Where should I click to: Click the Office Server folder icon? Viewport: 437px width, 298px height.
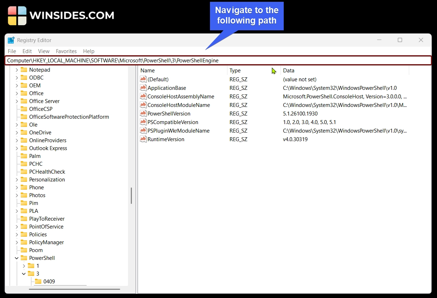pyautogui.click(x=24, y=101)
